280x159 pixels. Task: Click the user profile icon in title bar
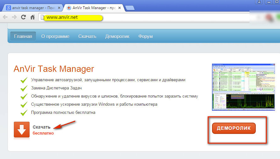point(259,2)
